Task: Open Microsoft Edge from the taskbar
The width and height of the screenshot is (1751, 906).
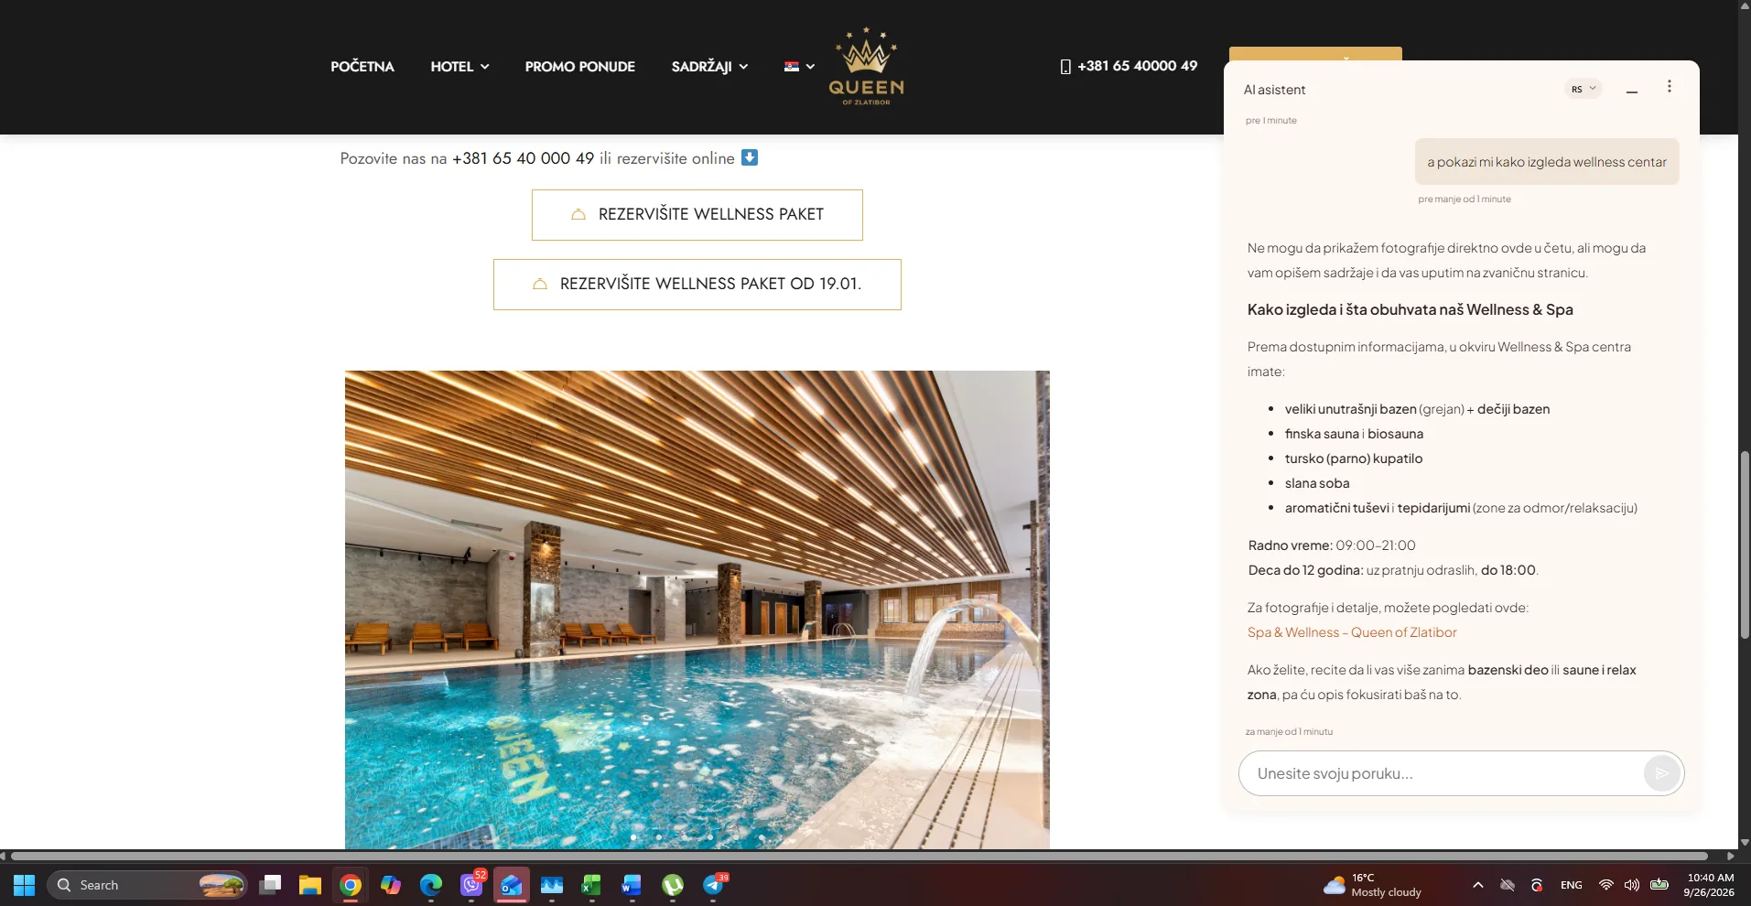Action: (431, 885)
